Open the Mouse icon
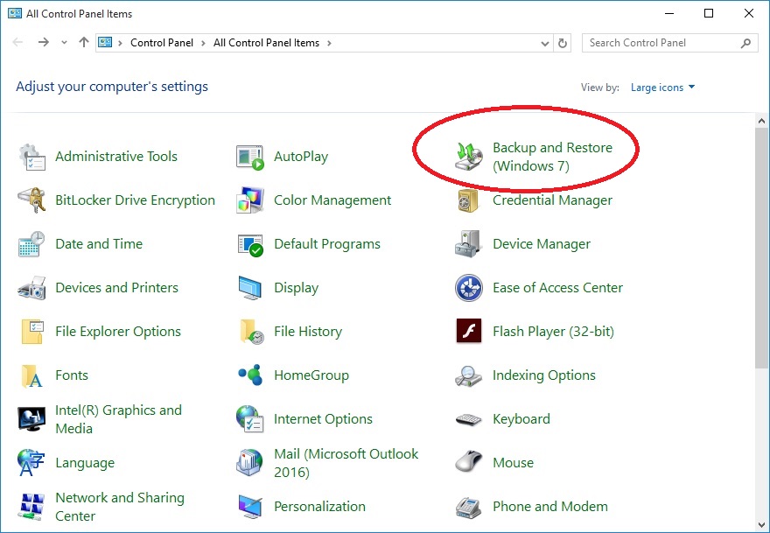The width and height of the screenshot is (770, 533). click(x=468, y=462)
